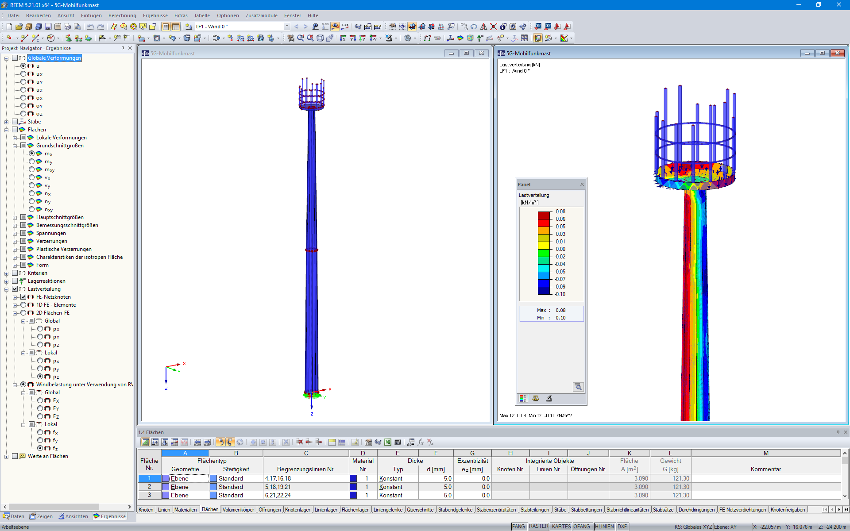Click the magnifier button in the Panel
850x531 pixels.
pyautogui.click(x=578, y=387)
